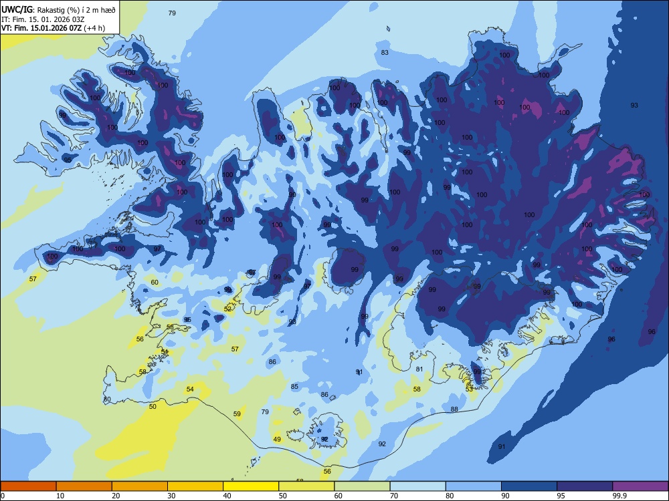Click the title 'UWC/IG: Rakastig (%) í 2 m hæð'
Screen dimensions: 669x501
pos(58,10)
